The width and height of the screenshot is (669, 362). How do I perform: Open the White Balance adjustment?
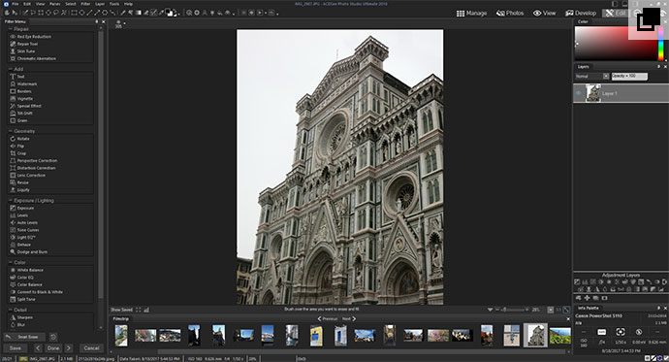pyautogui.click(x=26, y=270)
